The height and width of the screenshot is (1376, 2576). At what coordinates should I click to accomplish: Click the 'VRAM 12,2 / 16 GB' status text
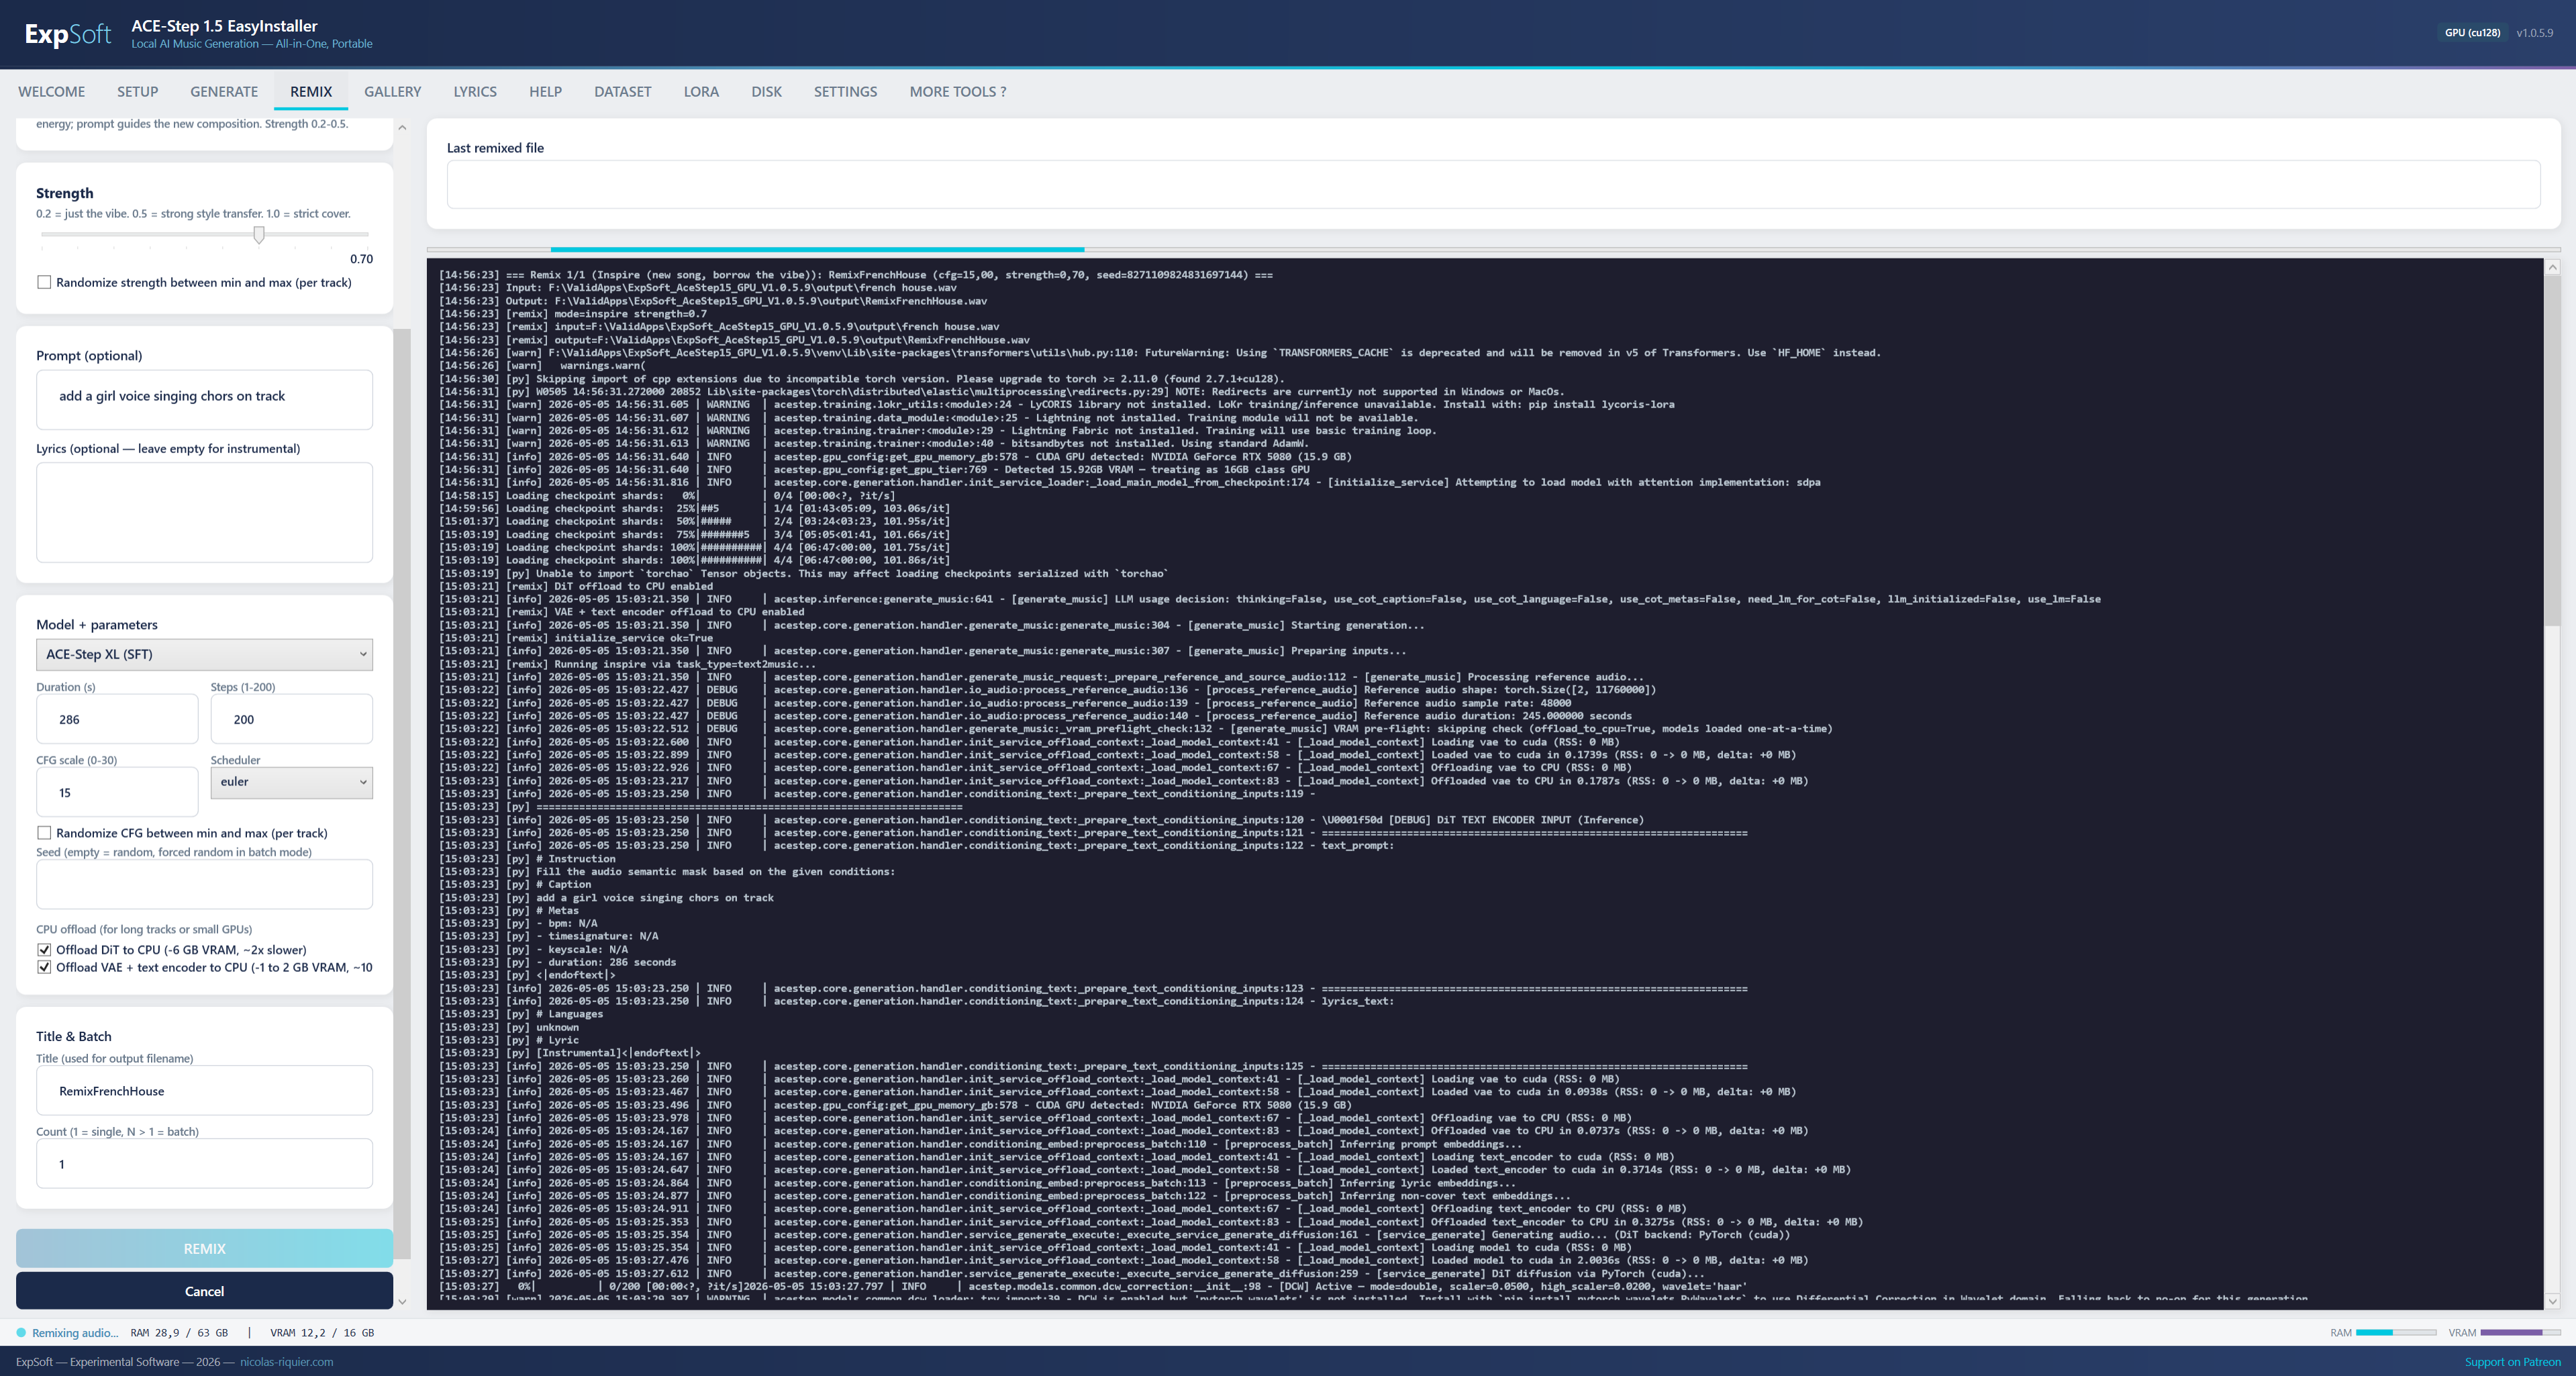click(x=322, y=1332)
